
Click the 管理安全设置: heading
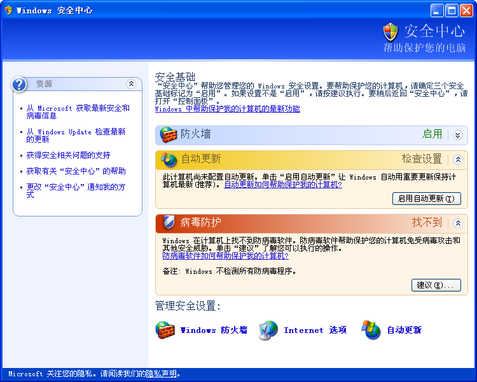[x=188, y=306]
